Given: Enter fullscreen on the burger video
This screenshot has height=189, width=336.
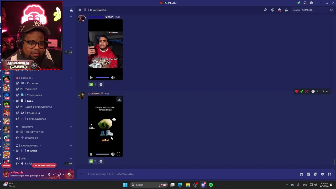Looking at the screenshot, I should tap(119, 154).
